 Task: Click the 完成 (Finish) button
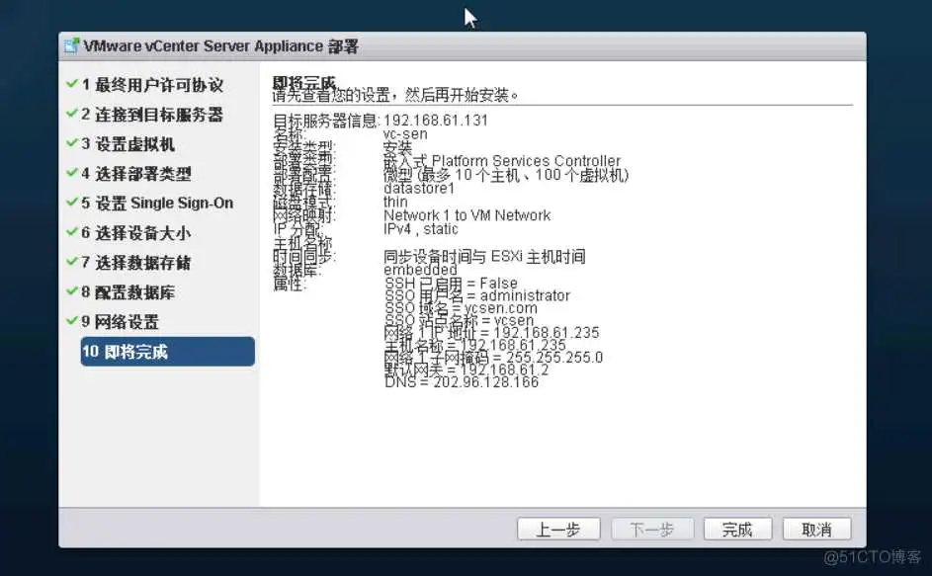point(737,529)
